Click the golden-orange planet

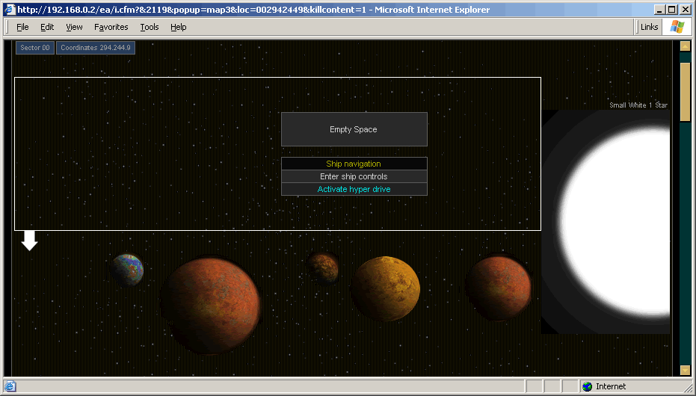pos(385,288)
